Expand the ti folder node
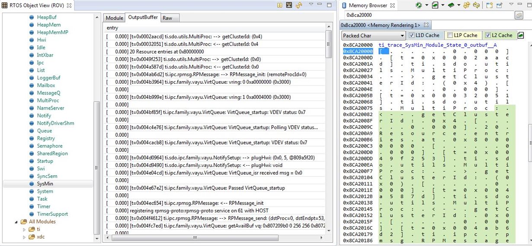This screenshot has width=532, height=246. click(x=24, y=229)
